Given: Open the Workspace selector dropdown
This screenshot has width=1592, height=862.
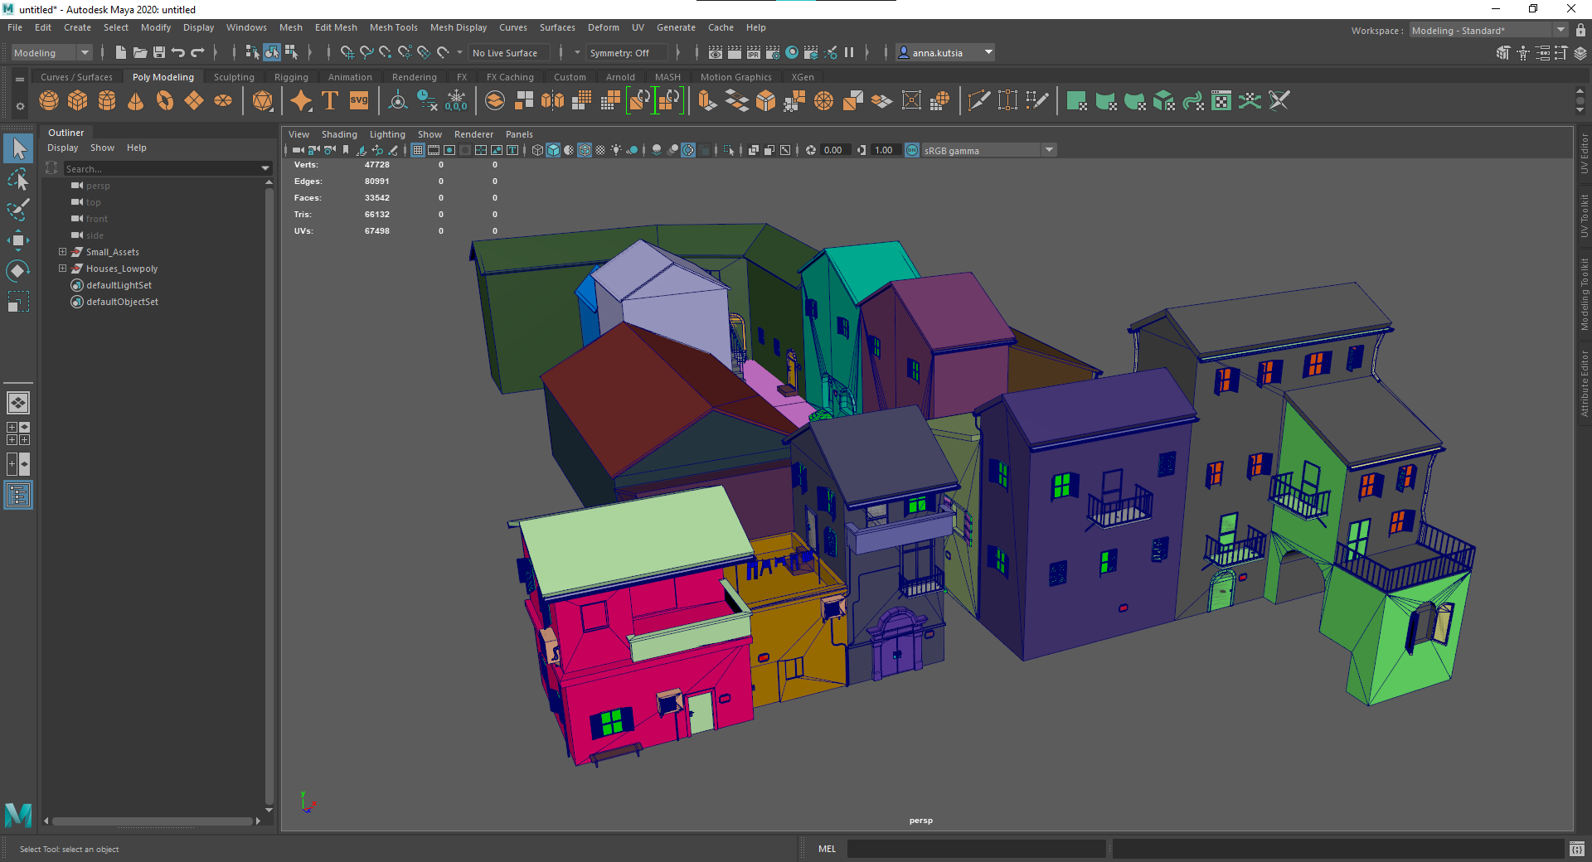Looking at the screenshot, I should pyautogui.click(x=1489, y=31).
